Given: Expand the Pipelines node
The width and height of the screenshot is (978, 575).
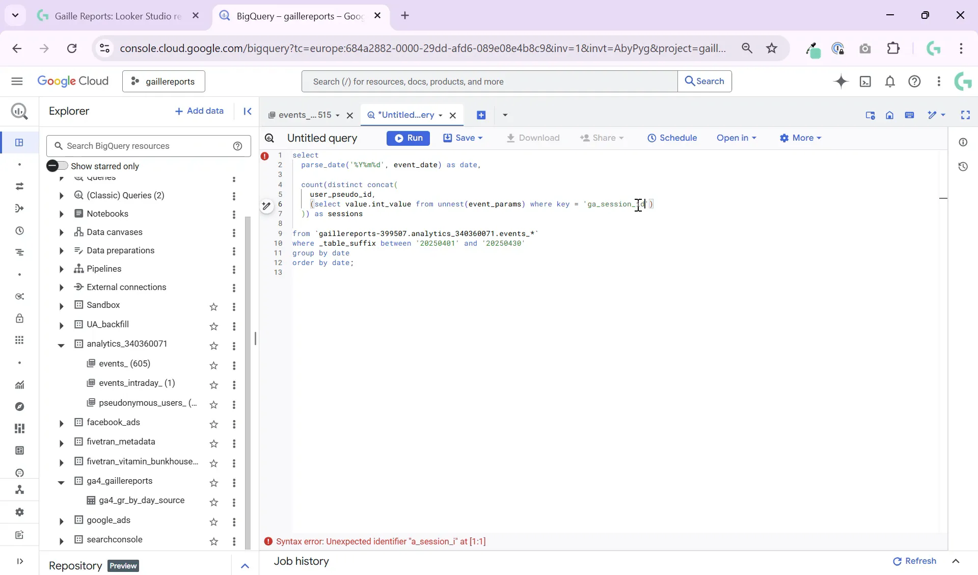Looking at the screenshot, I should (61, 269).
